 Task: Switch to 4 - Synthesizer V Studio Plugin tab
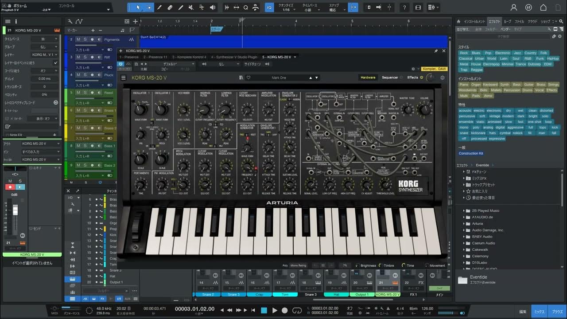pyautogui.click(x=234, y=57)
